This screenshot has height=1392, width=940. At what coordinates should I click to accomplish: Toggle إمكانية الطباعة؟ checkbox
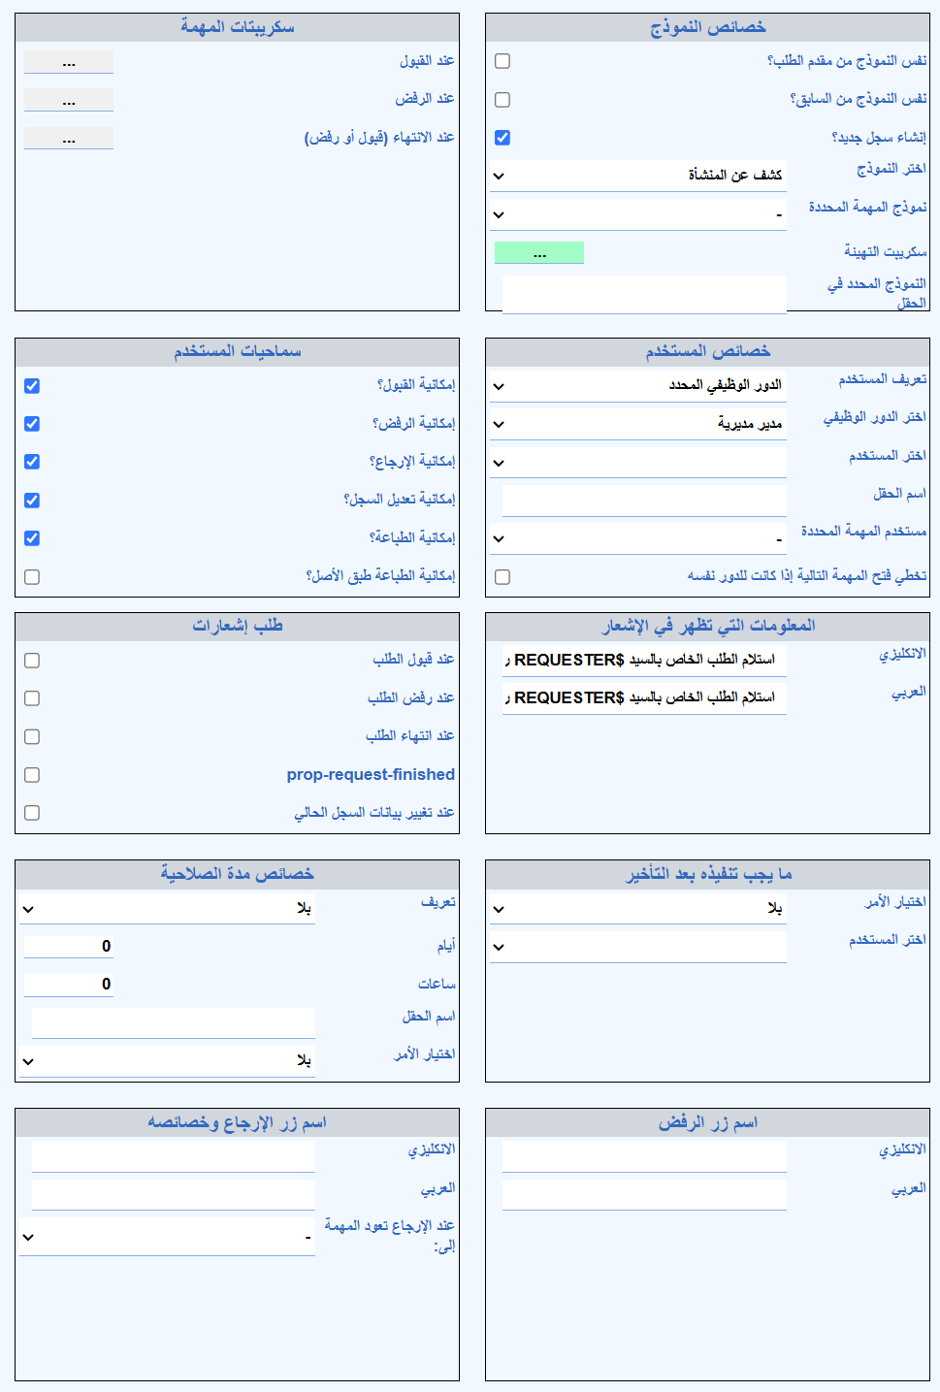tap(32, 538)
